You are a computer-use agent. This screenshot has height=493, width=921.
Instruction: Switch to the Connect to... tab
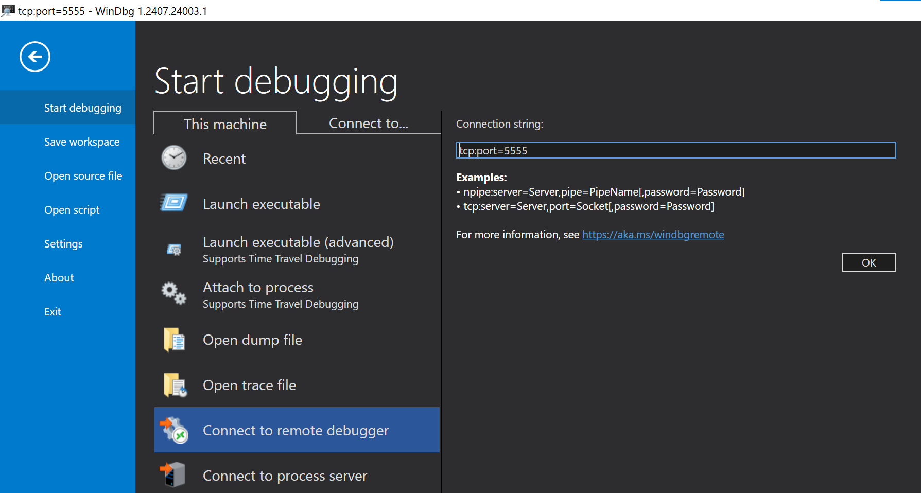[368, 123]
